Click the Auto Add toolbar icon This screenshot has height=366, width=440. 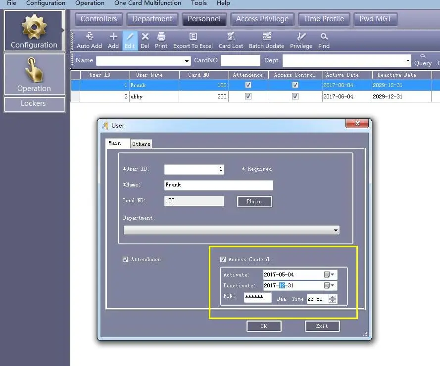(x=89, y=41)
